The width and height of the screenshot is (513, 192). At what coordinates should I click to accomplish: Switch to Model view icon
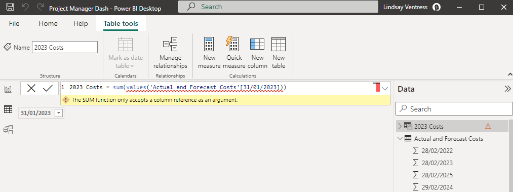pyautogui.click(x=8, y=130)
